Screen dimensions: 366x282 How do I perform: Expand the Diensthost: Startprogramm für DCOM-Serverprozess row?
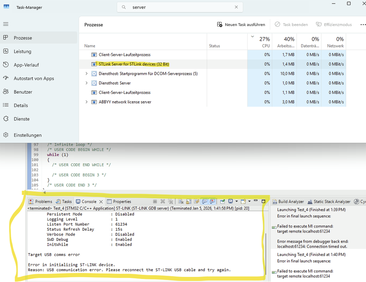pos(86,74)
